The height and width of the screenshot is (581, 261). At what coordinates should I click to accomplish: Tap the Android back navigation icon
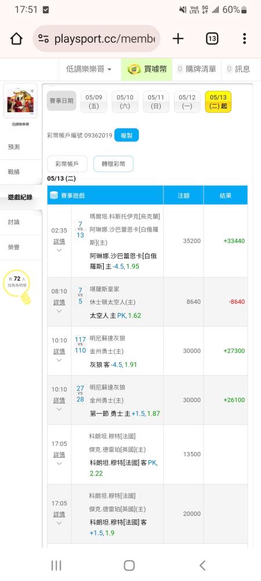point(202,565)
